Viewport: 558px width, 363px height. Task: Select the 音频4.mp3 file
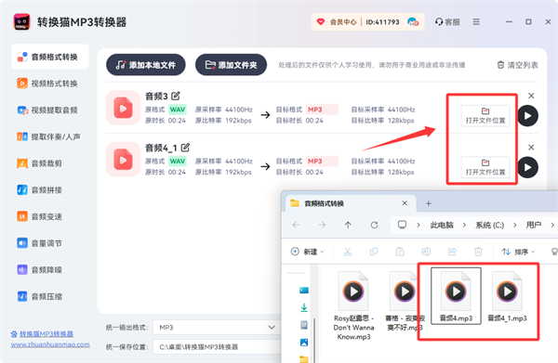[x=456, y=296]
